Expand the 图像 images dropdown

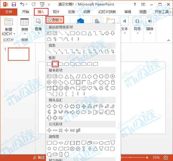pos(39,33)
